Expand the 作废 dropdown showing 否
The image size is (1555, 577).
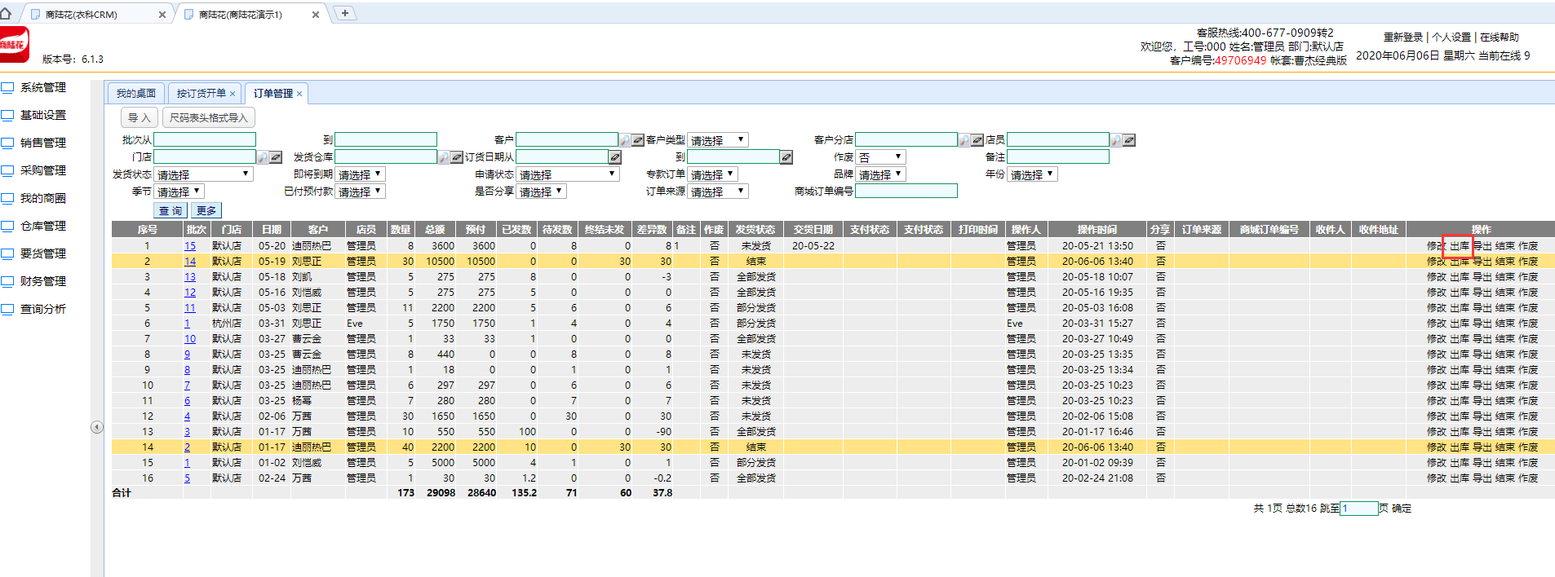point(881,157)
